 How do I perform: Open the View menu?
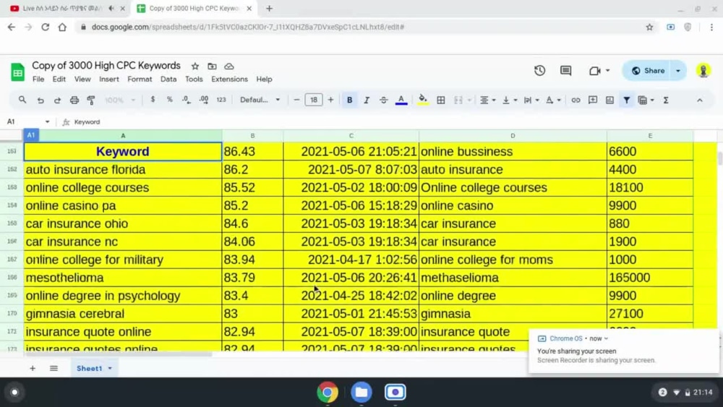coord(82,80)
